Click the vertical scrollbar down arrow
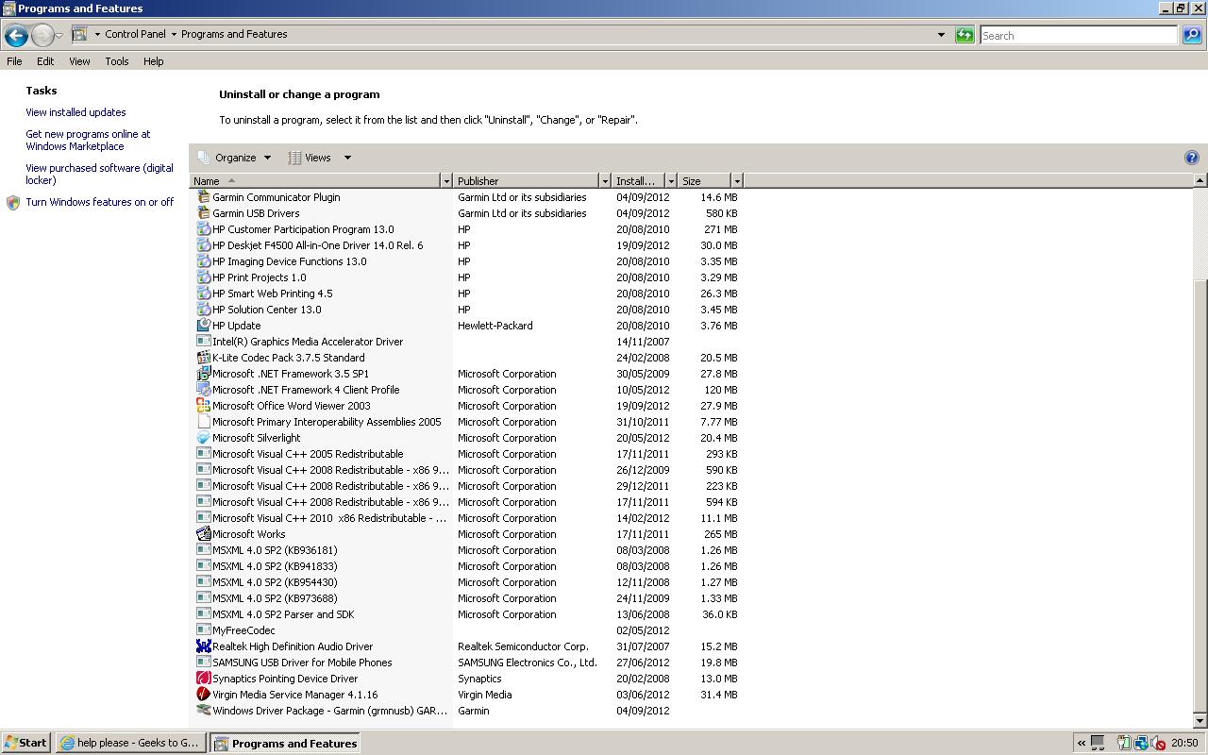This screenshot has width=1208, height=755. point(1200,721)
